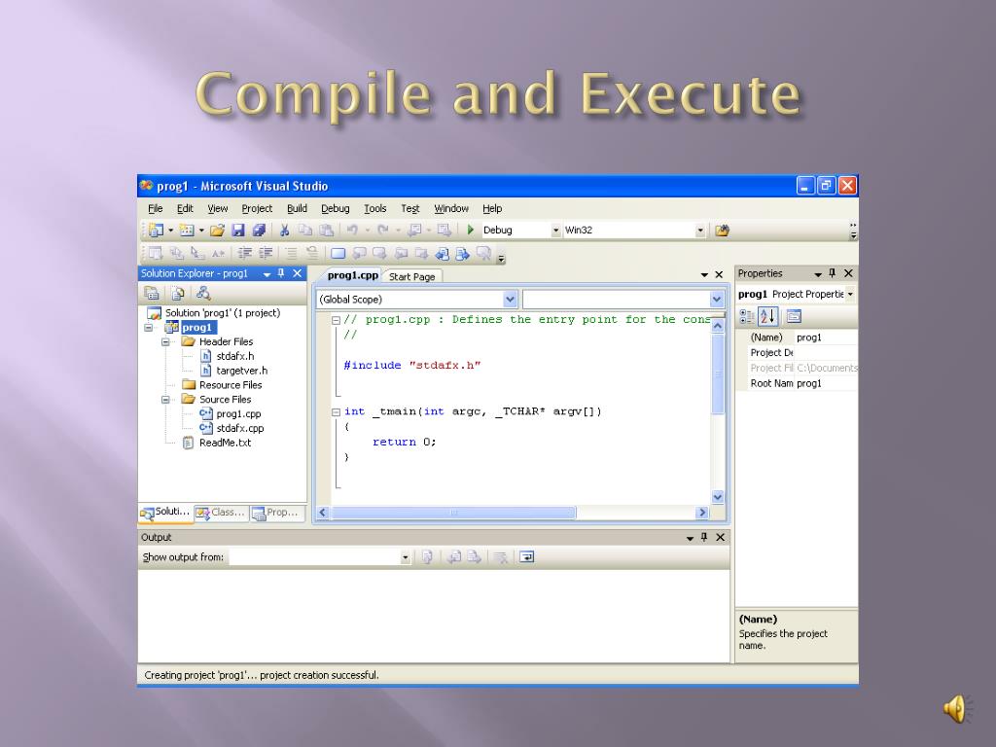Open the Win32 platform dropdown
996x747 pixels.
tap(700, 231)
